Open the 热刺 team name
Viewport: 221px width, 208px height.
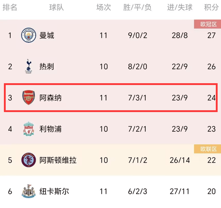pos(47,67)
